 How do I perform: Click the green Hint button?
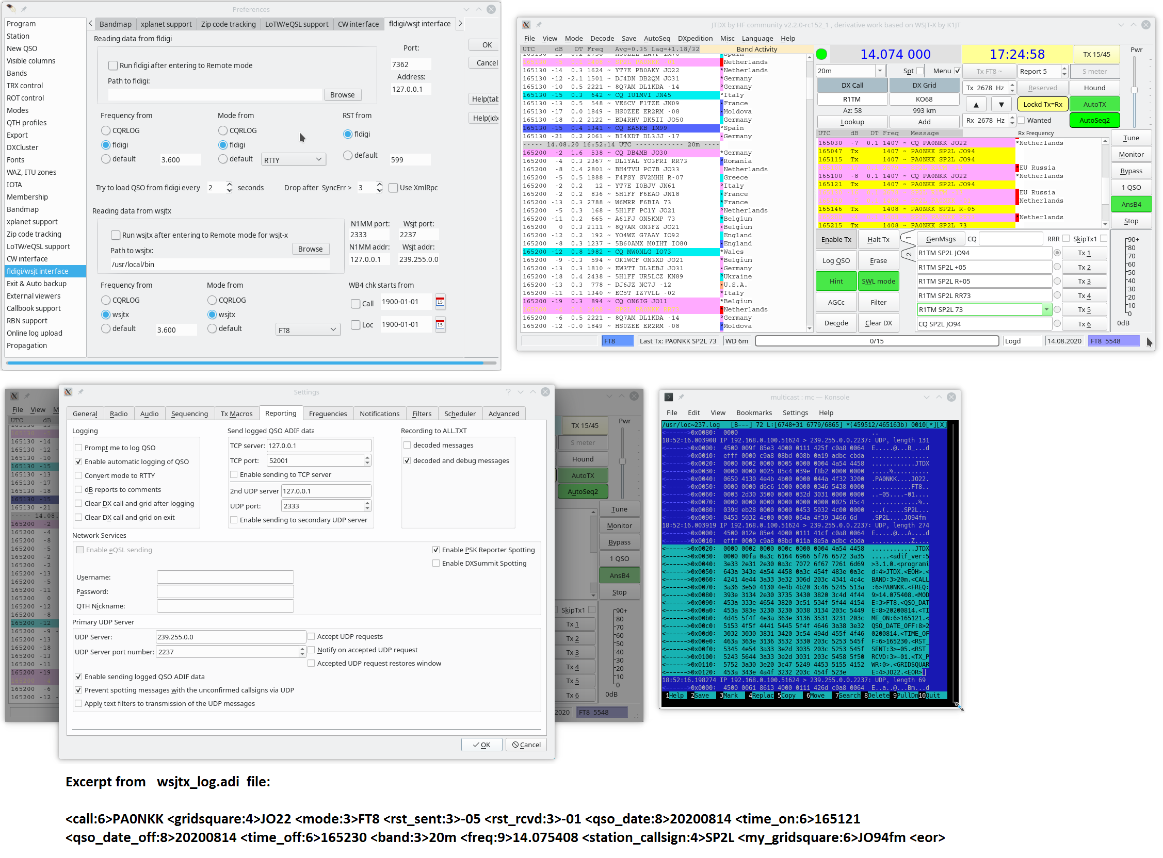pos(836,282)
